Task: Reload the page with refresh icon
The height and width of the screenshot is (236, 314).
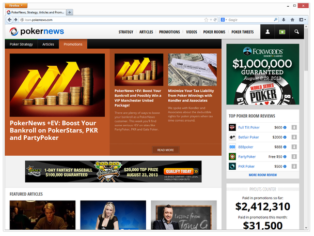Action: click(215, 20)
